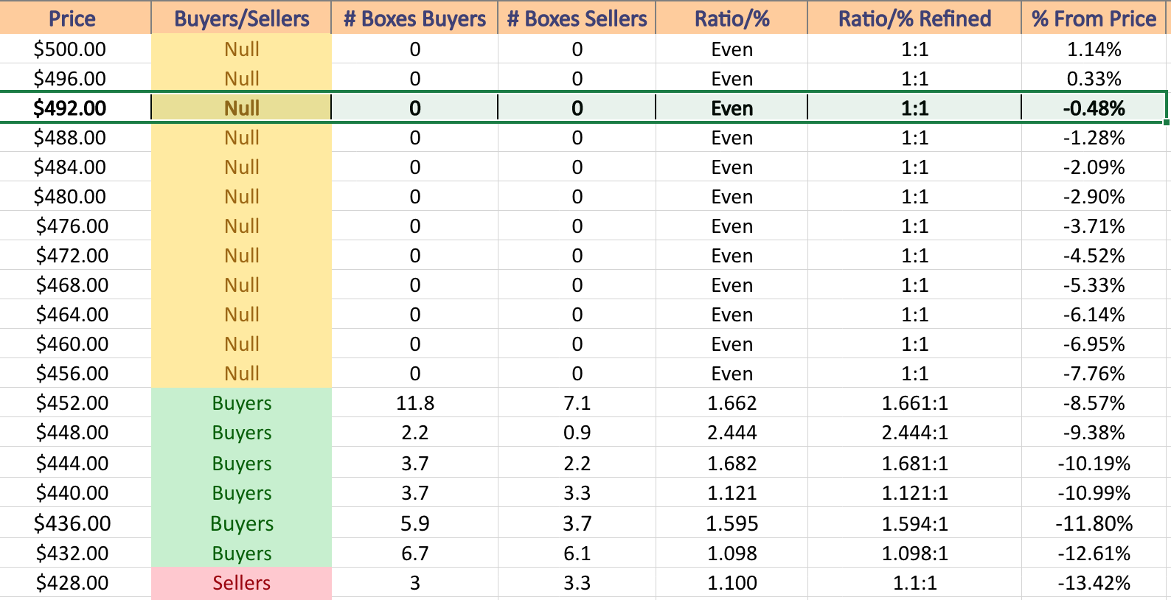Viewport: 1171px width, 600px height.
Task: Click the $488.00 price cell
Action: pos(75,137)
